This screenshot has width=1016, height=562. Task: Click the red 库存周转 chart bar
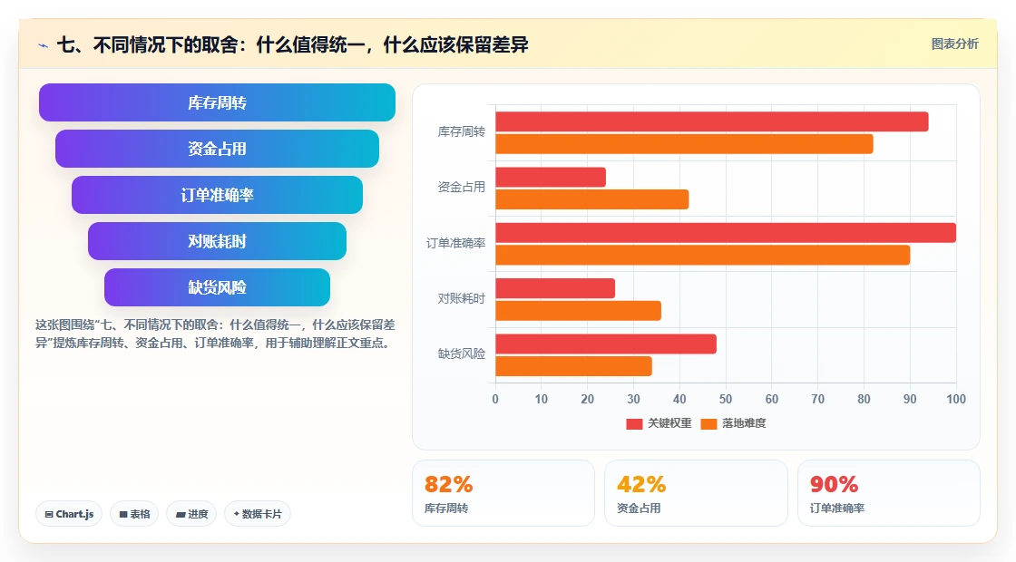tap(712, 121)
